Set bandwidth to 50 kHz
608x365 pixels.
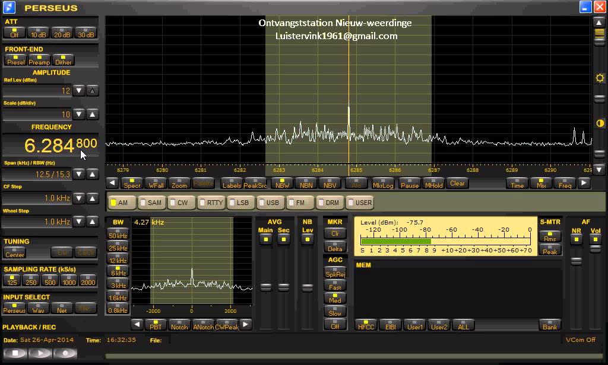(x=118, y=234)
